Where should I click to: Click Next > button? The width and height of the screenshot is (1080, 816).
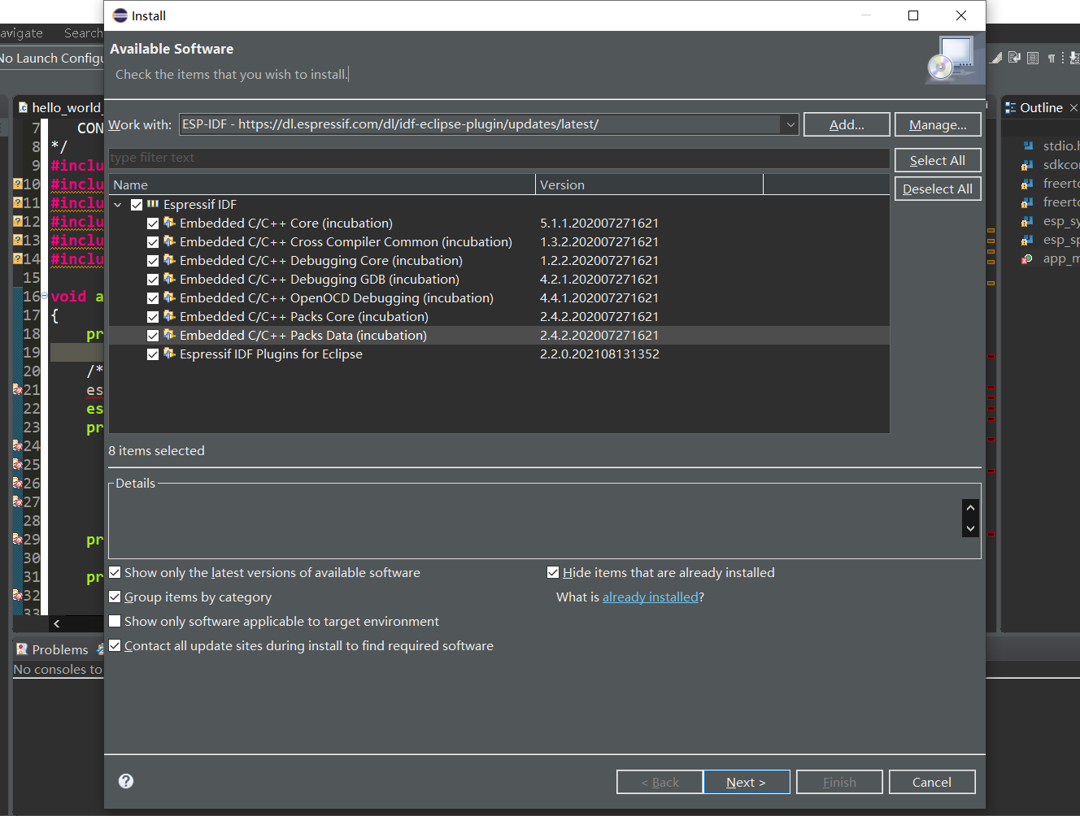[x=747, y=782]
